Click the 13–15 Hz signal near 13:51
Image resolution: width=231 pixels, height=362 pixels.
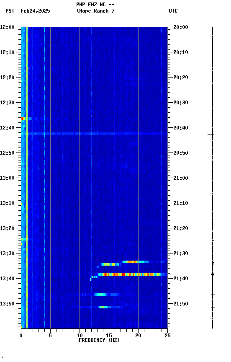(103, 307)
